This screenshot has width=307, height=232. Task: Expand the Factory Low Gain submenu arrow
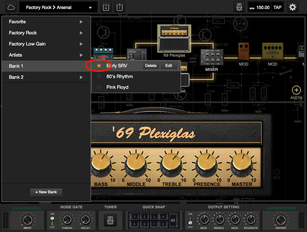pyautogui.click(x=81, y=44)
